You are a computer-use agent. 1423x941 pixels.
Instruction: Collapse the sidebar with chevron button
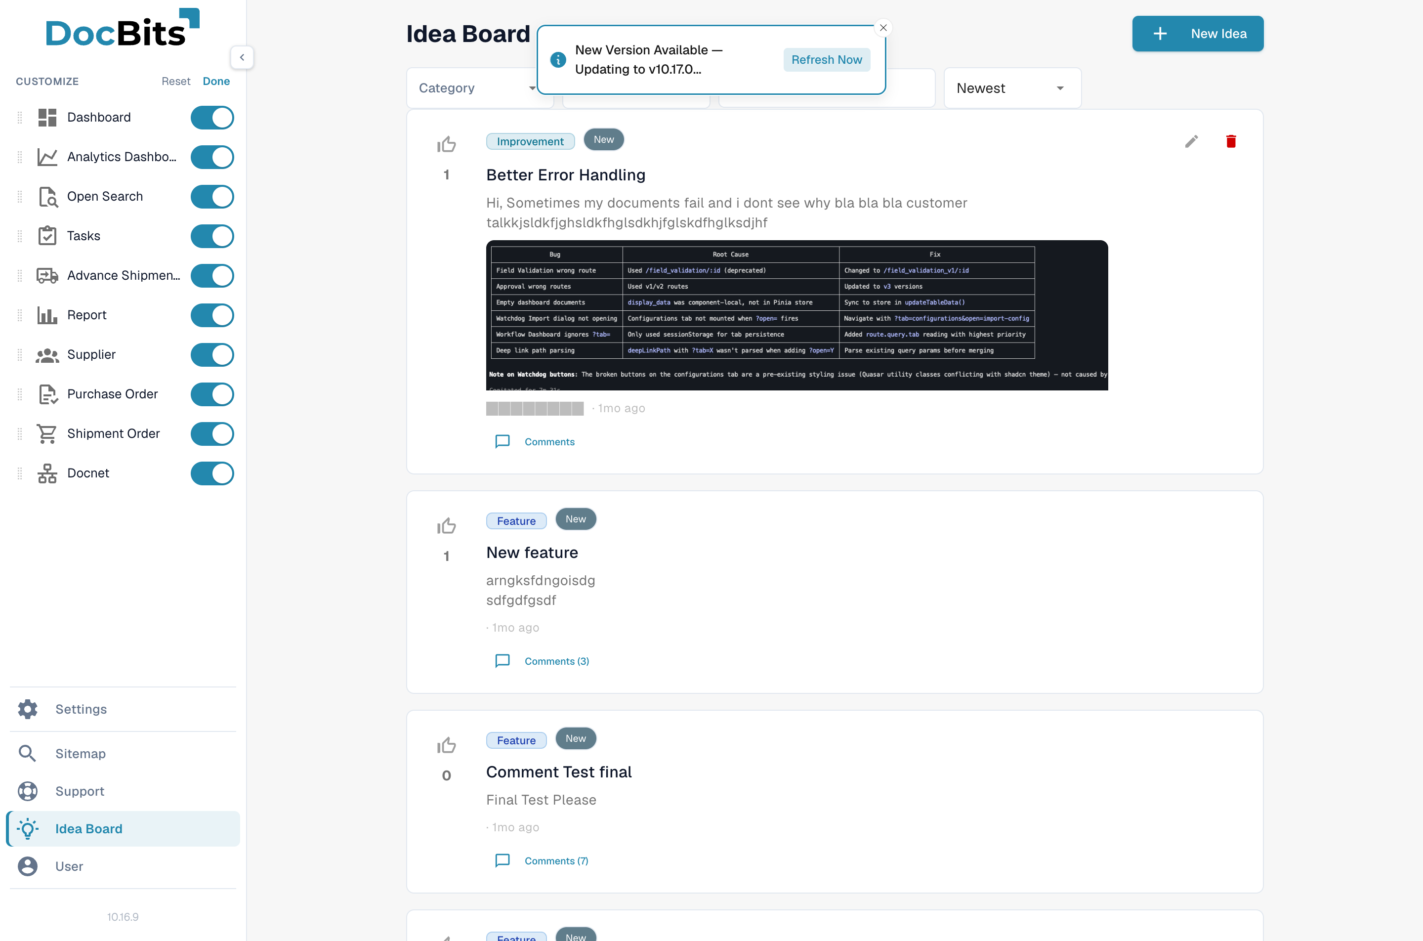pyautogui.click(x=242, y=58)
